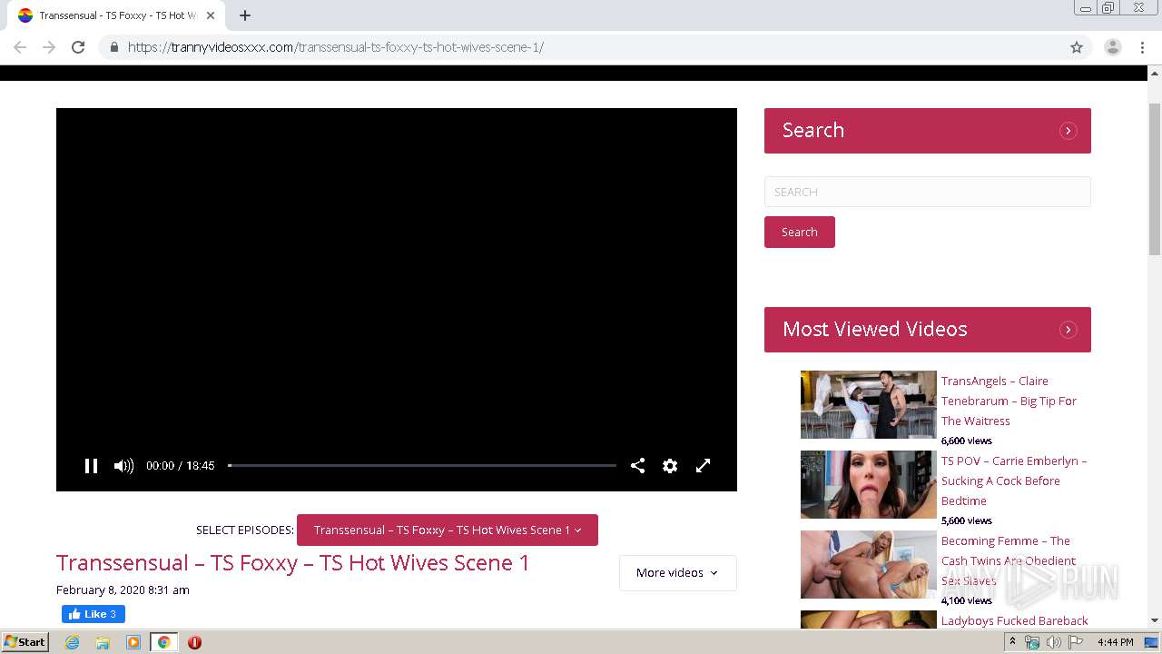This screenshot has height=654, width=1162.
Task: Reload the current page
Action: [78, 47]
